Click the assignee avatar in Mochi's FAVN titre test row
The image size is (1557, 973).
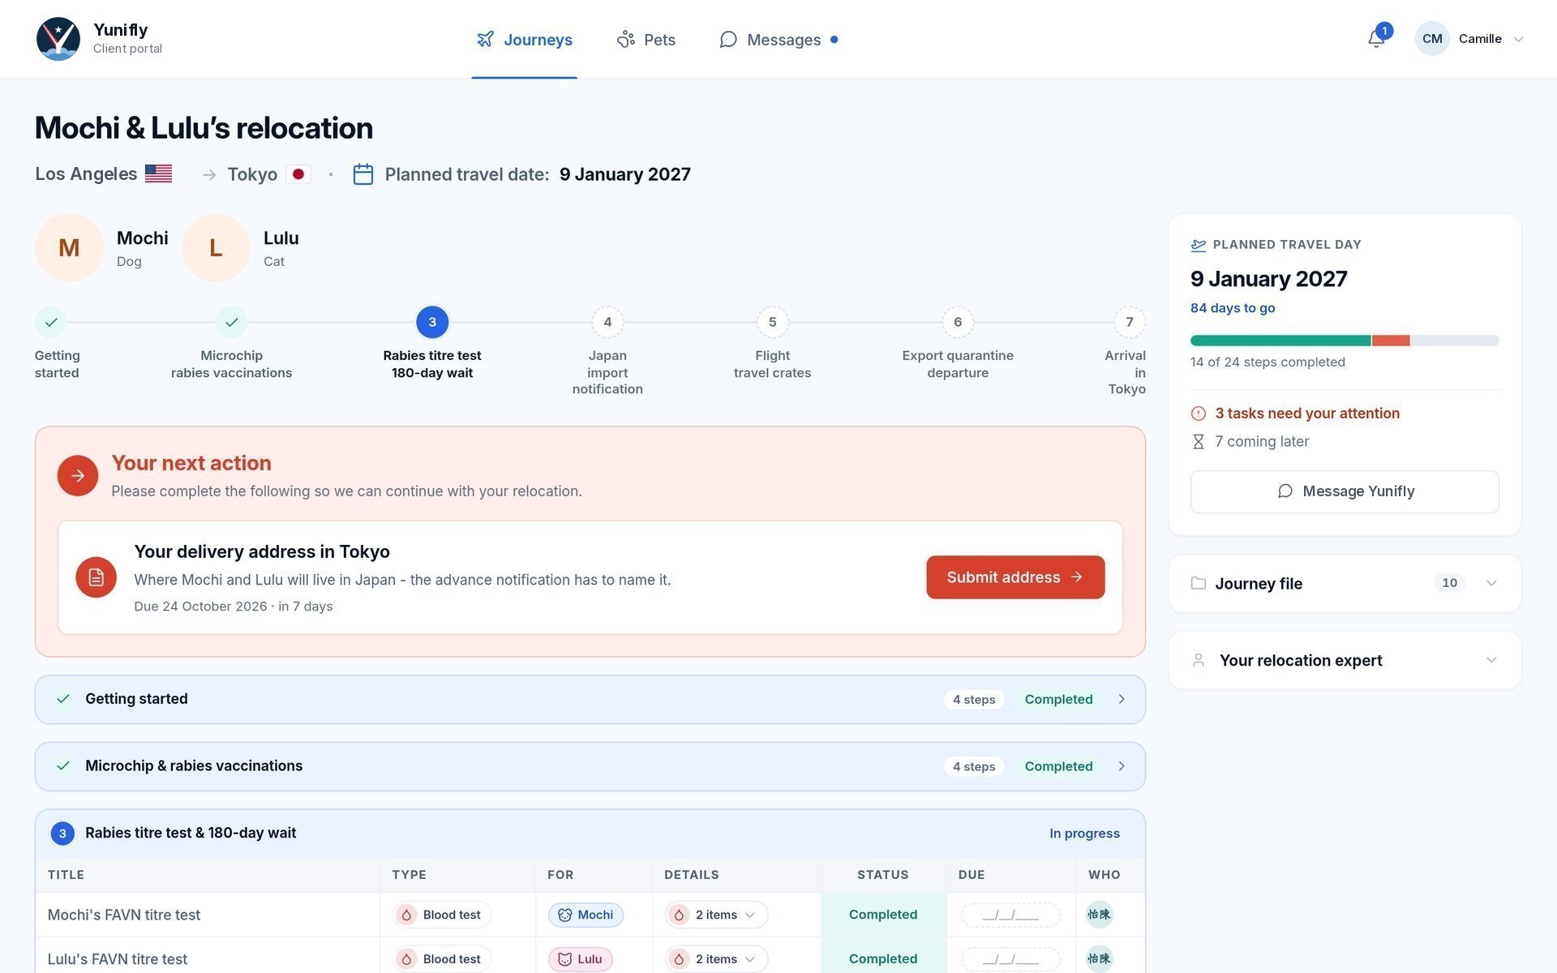click(1099, 915)
